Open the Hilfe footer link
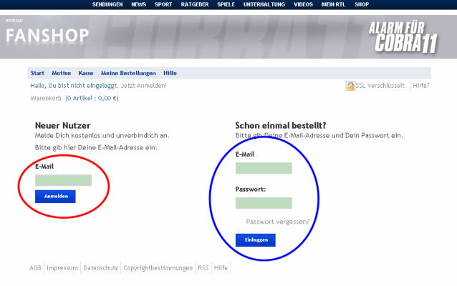 [221, 267]
